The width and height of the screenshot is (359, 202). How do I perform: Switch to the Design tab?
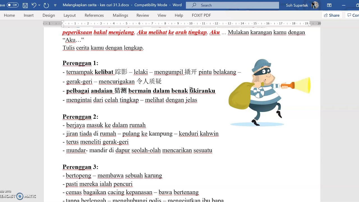click(49, 15)
